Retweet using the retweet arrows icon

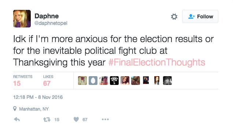[47, 119]
